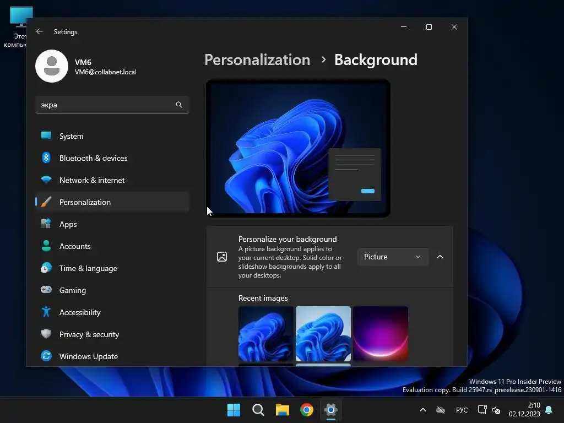Click the Bluetooth icon in the sidebar
Viewport: 564px width, 423px height.
pos(46,158)
